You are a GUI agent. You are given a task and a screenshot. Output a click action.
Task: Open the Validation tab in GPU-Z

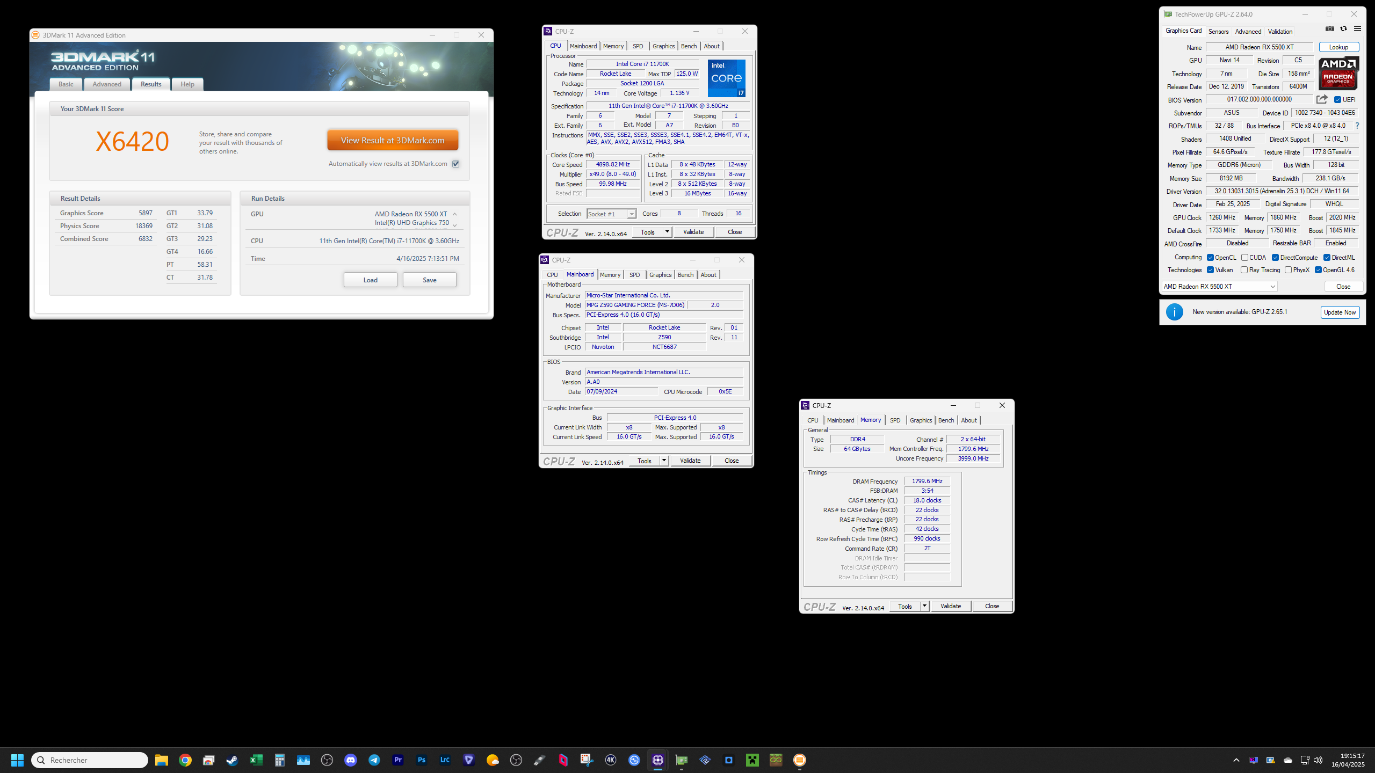[x=1280, y=32]
